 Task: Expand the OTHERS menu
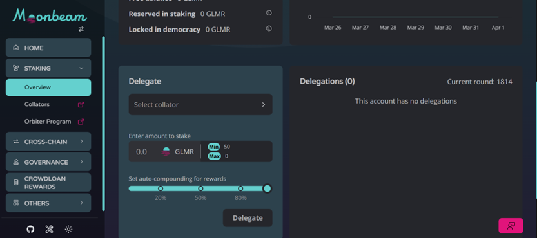tap(48, 203)
